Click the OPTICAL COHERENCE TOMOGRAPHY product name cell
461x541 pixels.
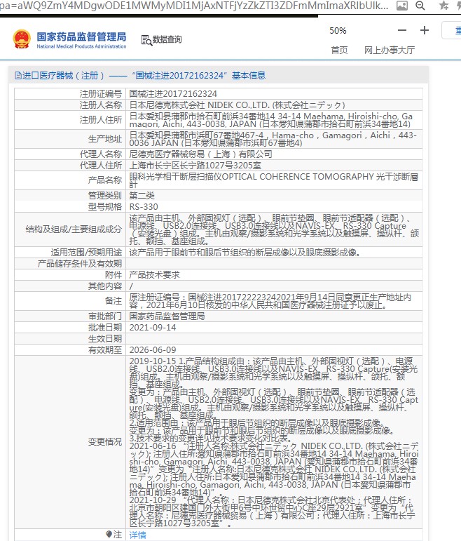pos(274,180)
